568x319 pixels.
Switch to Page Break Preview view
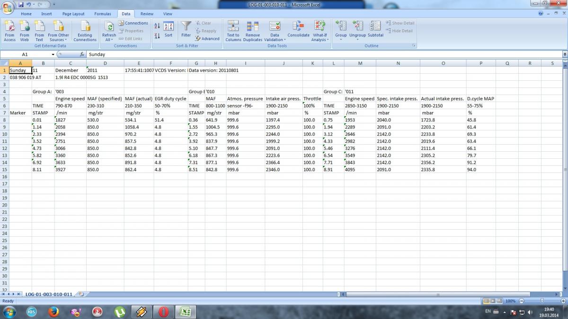click(500, 301)
